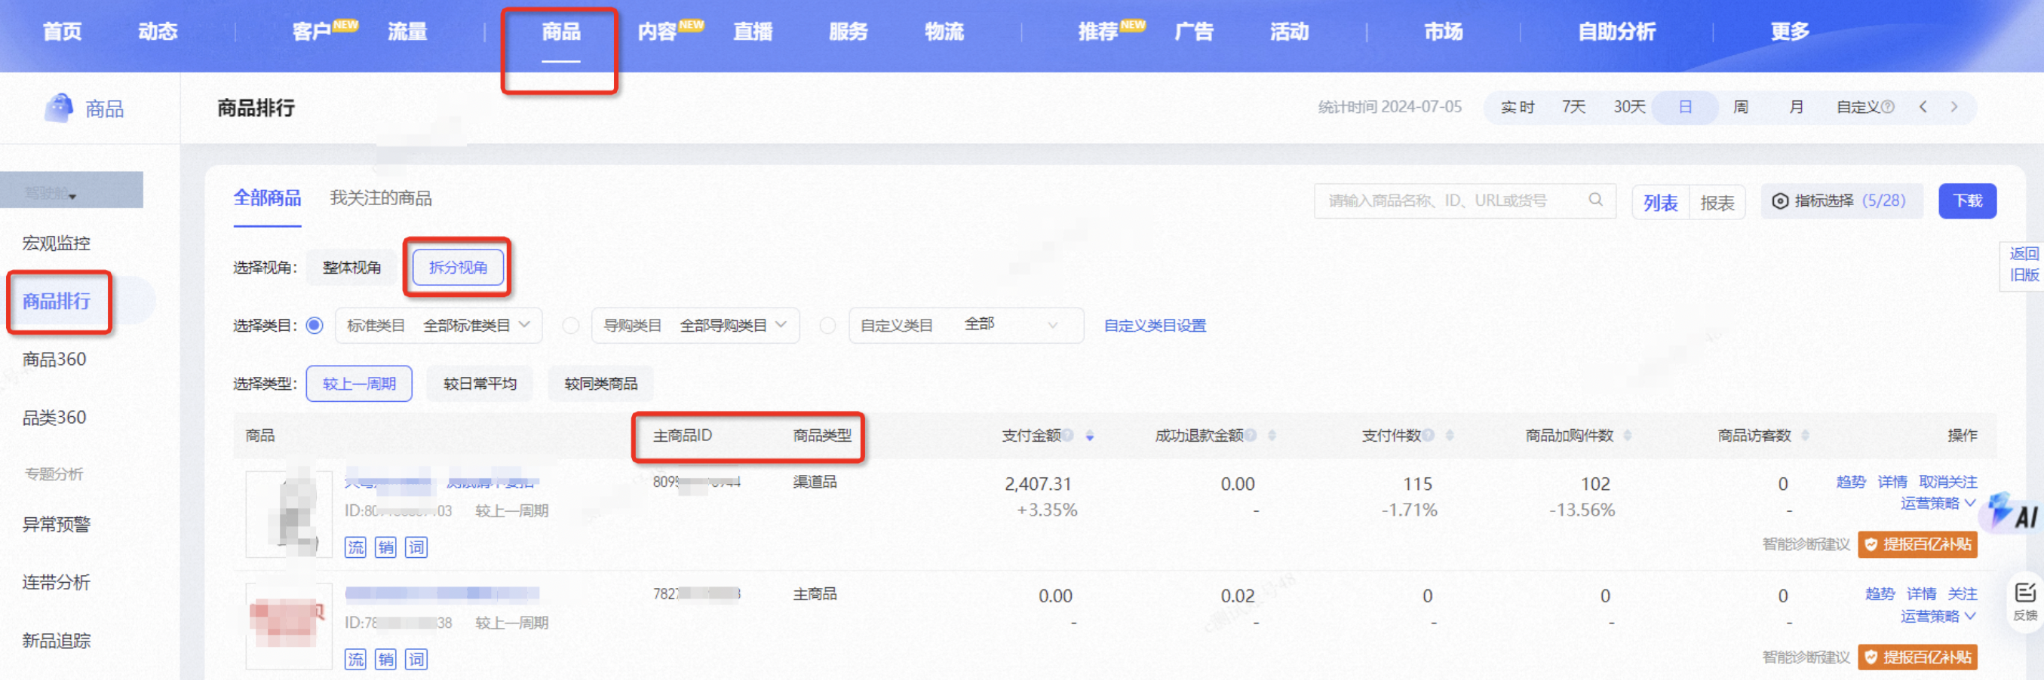This screenshot has width=2044, height=680.
Task: Click help icon beside 自定义
Action: point(1889,107)
